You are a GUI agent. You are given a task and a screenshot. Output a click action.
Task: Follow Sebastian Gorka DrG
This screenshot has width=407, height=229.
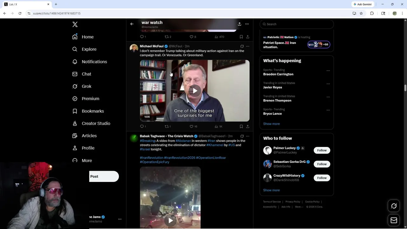pos(322,164)
